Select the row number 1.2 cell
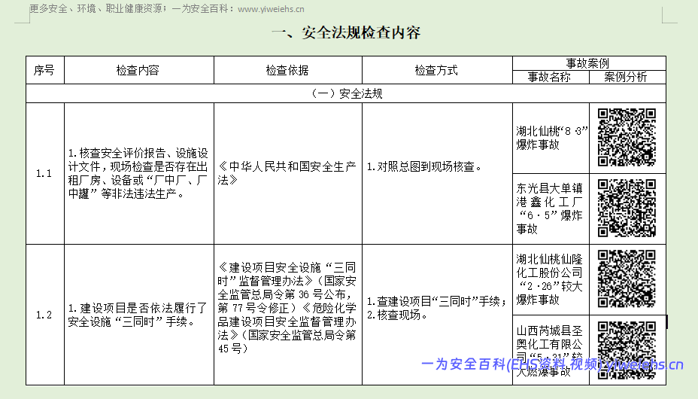This screenshot has width=698, height=399. click(x=44, y=315)
